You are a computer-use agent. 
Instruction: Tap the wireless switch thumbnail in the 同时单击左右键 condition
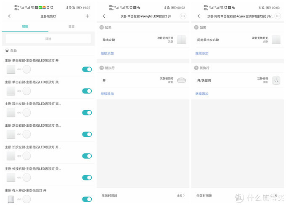pyautogui.click(x=276, y=40)
